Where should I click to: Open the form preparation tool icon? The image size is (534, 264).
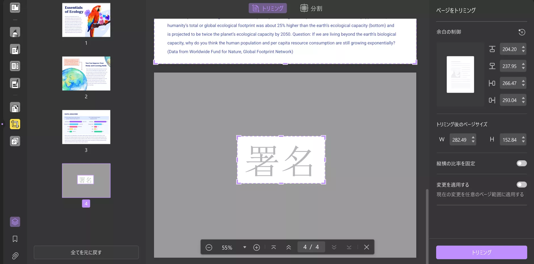[15, 66]
